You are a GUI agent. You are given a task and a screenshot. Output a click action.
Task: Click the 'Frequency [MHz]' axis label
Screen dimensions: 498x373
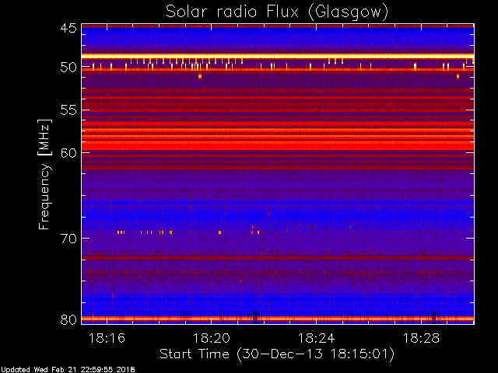point(45,174)
